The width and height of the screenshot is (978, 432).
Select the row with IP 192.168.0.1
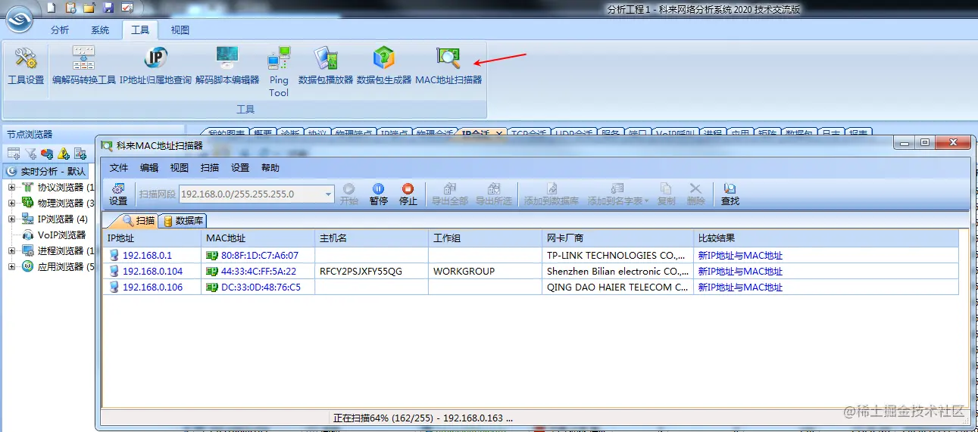[531, 256]
